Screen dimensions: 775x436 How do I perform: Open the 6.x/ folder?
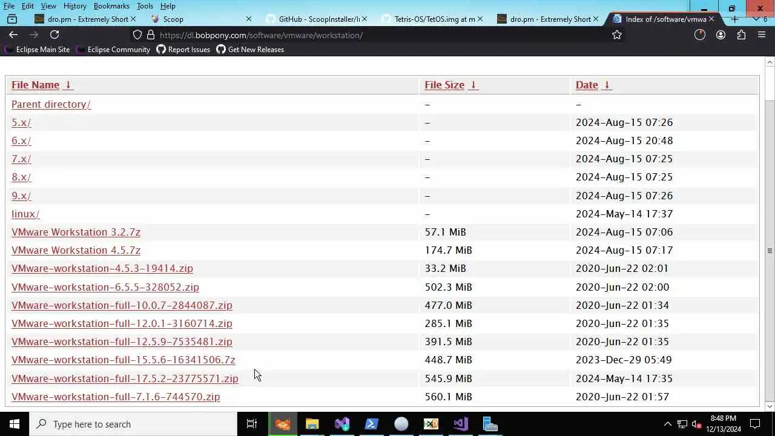click(21, 140)
